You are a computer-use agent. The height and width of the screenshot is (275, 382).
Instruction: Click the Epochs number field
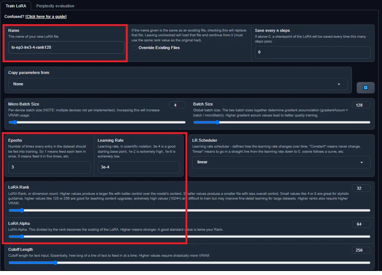49,167
